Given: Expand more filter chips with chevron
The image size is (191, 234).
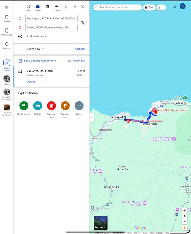Looking at the screenshot, I should click(x=163, y=7).
